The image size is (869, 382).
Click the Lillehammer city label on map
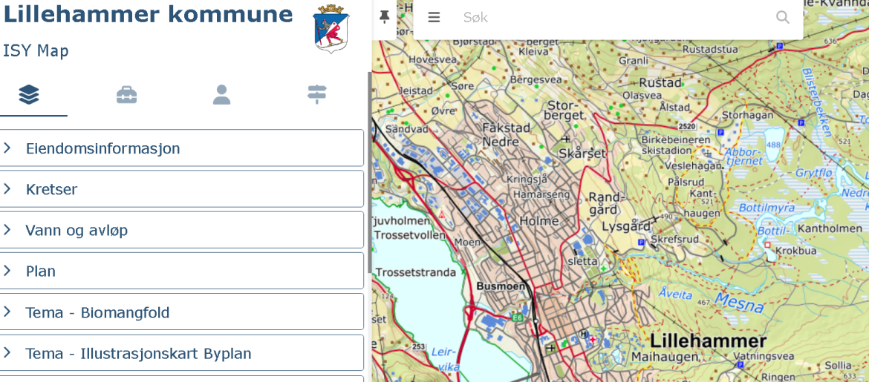coord(709,340)
